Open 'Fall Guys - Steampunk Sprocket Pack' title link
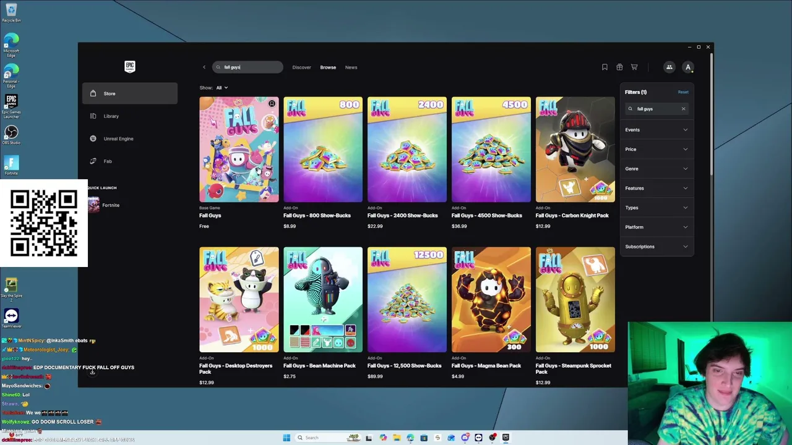792x445 pixels. (x=574, y=369)
